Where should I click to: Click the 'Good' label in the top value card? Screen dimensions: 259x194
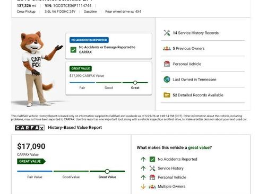(x=108, y=88)
